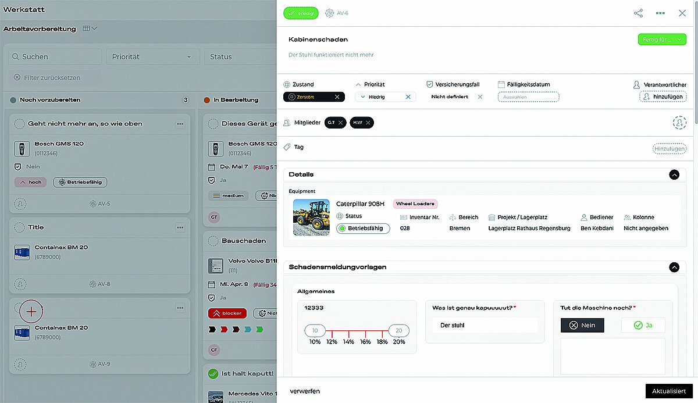Screen dimensions: 698x403
Task: Click the slider handle labeled 10
Action: click(x=315, y=330)
